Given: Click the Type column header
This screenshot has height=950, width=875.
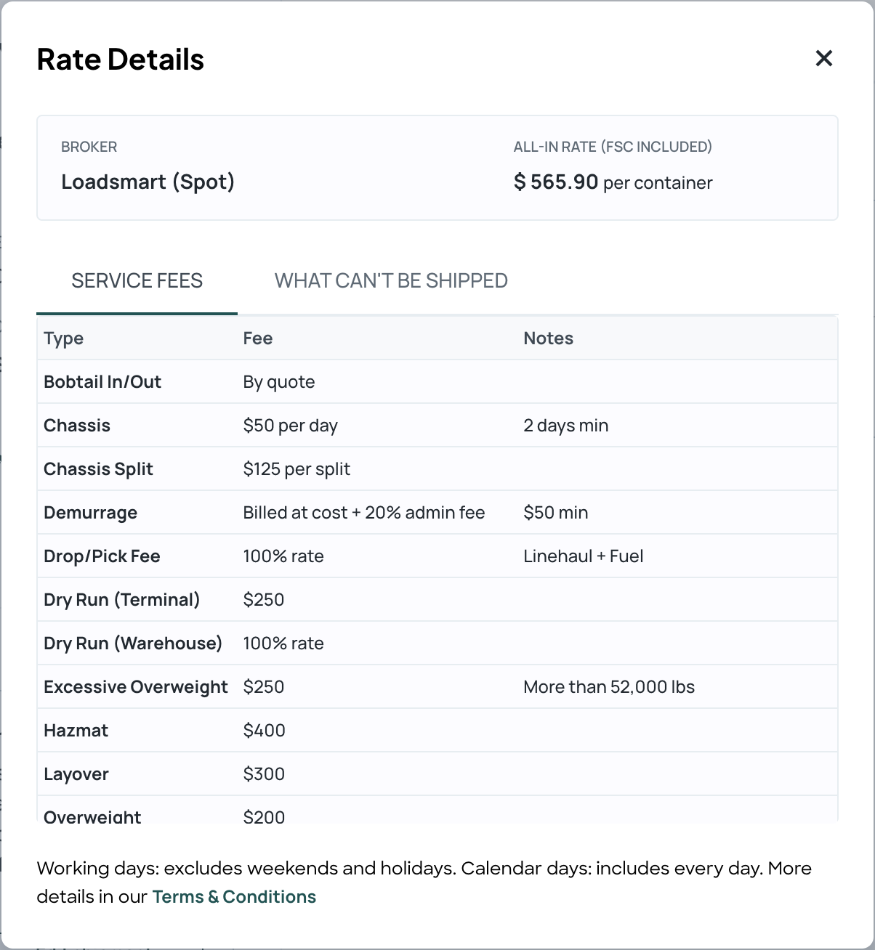Looking at the screenshot, I should (64, 338).
